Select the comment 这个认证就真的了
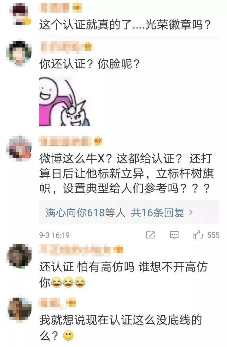 click(x=125, y=25)
